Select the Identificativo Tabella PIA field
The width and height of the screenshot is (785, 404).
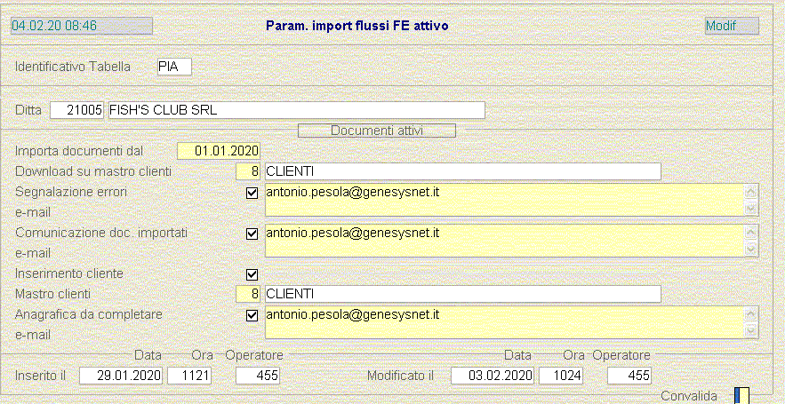(x=173, y=67)
